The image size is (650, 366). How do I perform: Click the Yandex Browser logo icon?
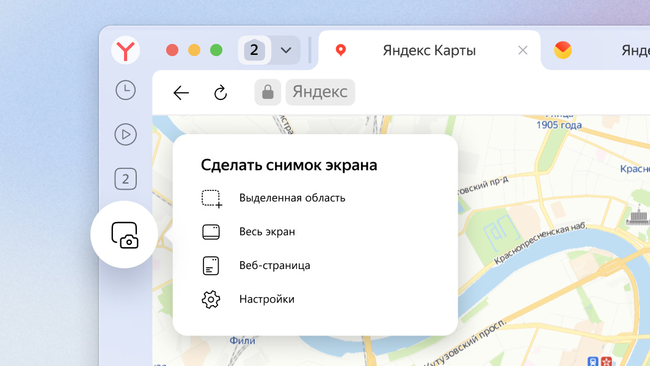pyautogui.click(x=126, y=50)
